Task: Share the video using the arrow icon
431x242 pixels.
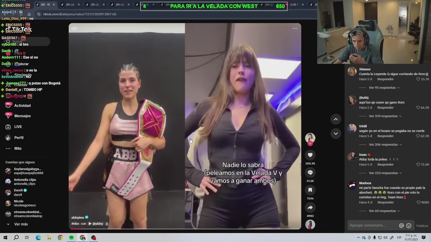Action: point(310,207)
